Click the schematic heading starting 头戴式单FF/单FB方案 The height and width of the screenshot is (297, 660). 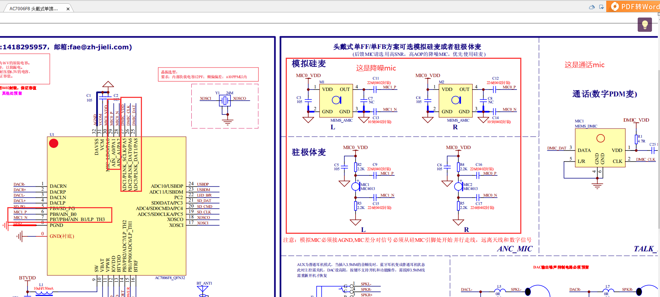click(x=407, y=47)
